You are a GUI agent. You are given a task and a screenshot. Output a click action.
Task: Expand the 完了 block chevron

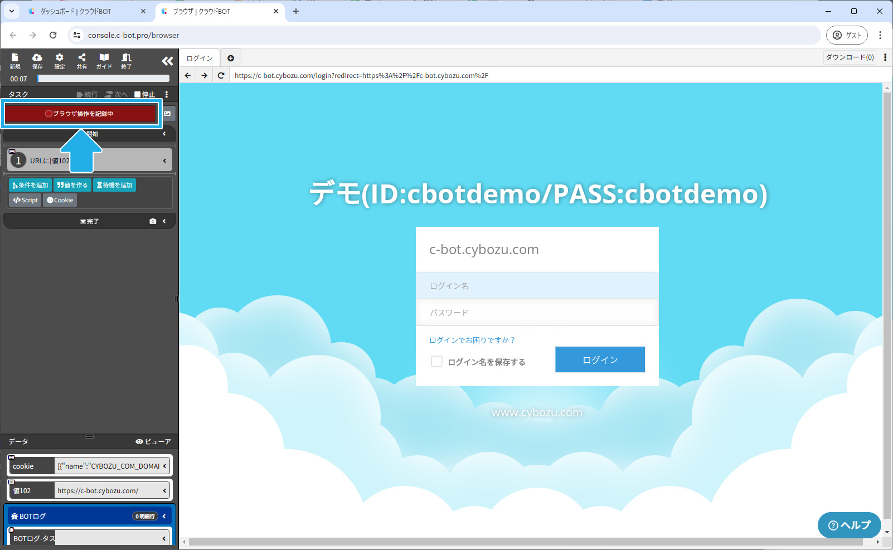tap(164, 221)
